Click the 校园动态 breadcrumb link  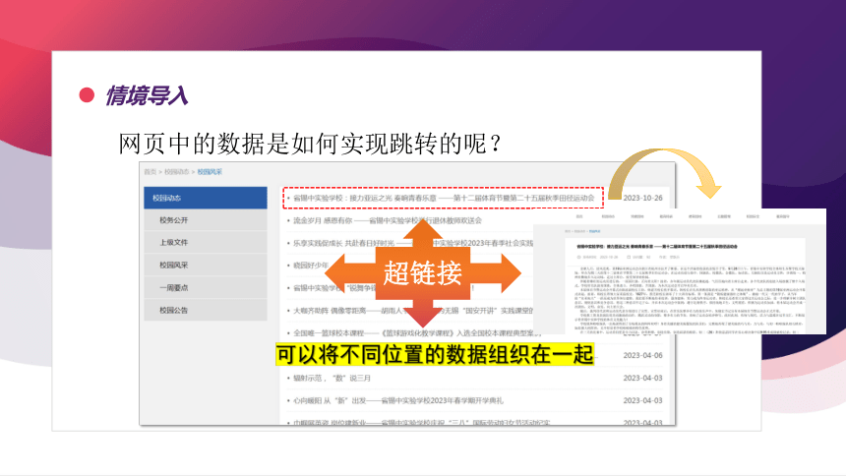176,172
